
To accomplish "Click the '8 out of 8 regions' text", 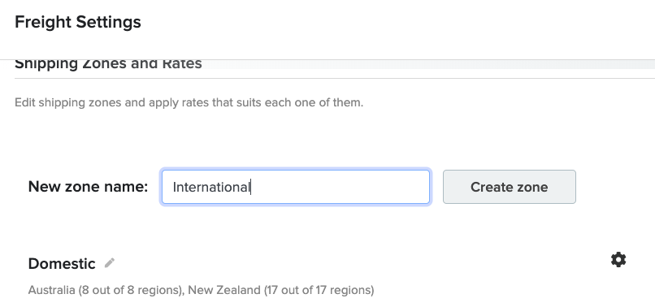I will [x=131, y=290].
